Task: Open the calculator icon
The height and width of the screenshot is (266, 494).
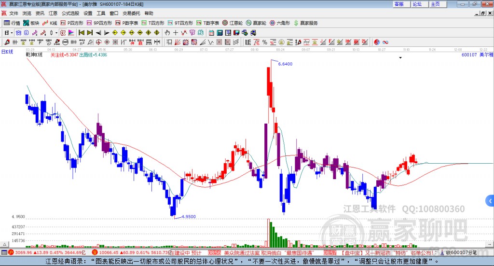Action: [x=220, y=33]
